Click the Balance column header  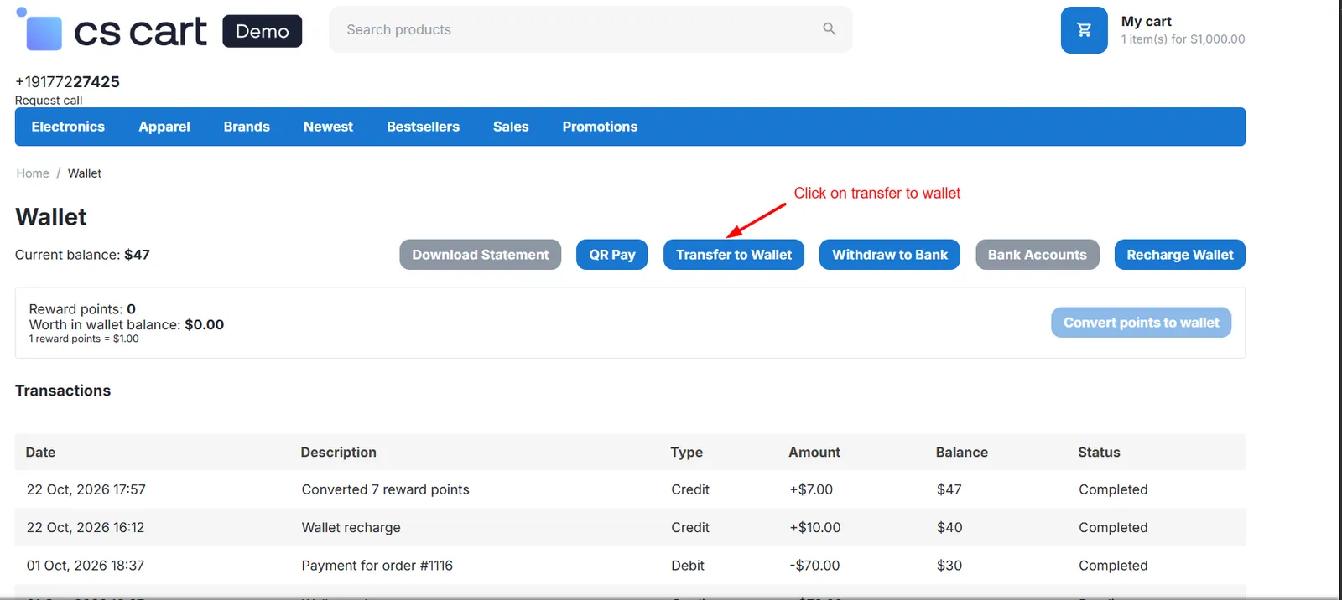(962, 453)
